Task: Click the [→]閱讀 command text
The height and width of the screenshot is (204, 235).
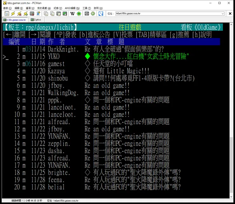Action: coord(40,35)
